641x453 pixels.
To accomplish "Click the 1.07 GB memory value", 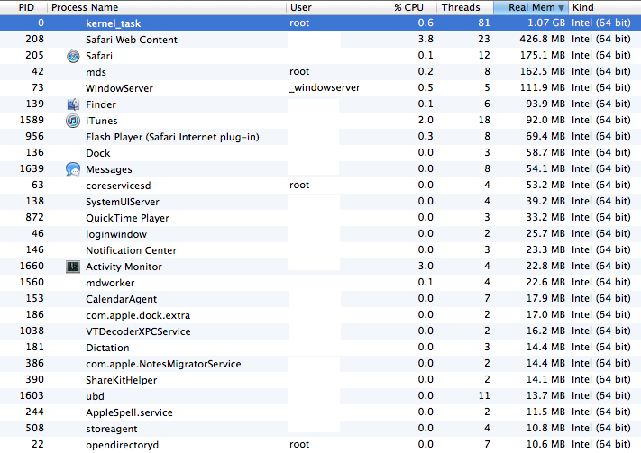I will tap(546, 23).
